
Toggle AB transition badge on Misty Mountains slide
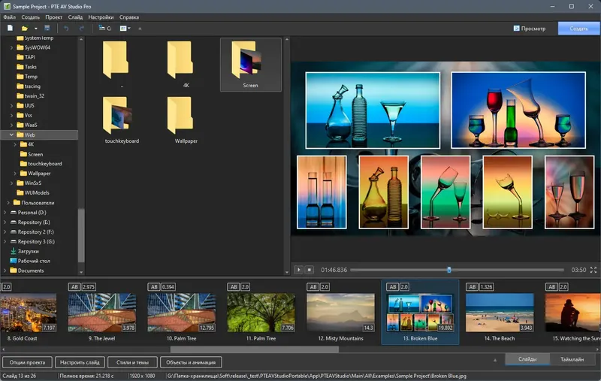(x=313, y=287)
